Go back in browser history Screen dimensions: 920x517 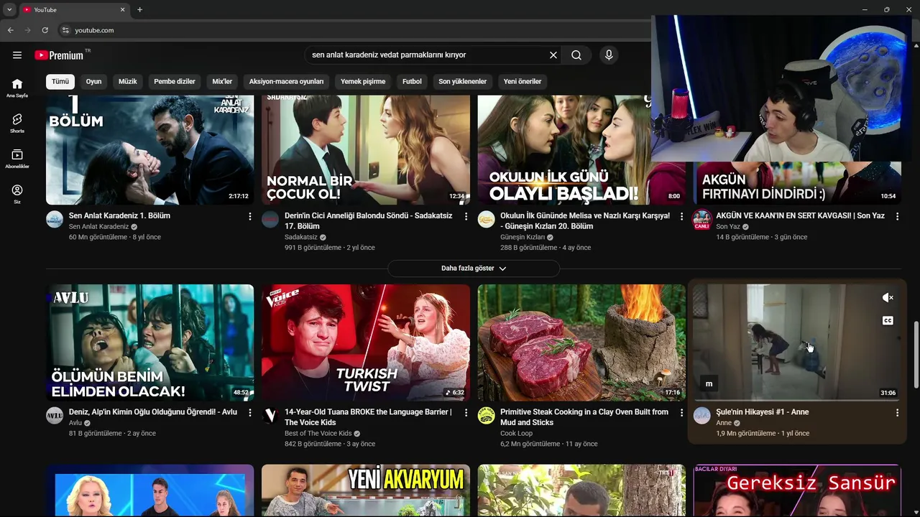click(11, 30)
